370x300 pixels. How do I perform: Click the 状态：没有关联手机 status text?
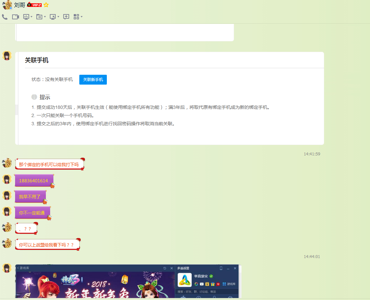52,80
